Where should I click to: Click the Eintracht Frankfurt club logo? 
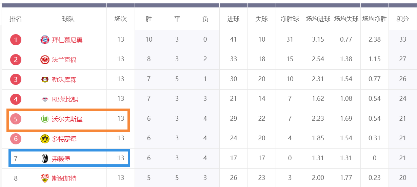[x=45, y=60]
